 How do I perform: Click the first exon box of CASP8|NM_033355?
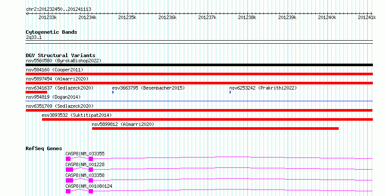coord(68,159)
